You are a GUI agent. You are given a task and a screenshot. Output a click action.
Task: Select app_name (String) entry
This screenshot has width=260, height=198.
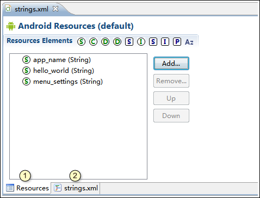click(57, 60)
